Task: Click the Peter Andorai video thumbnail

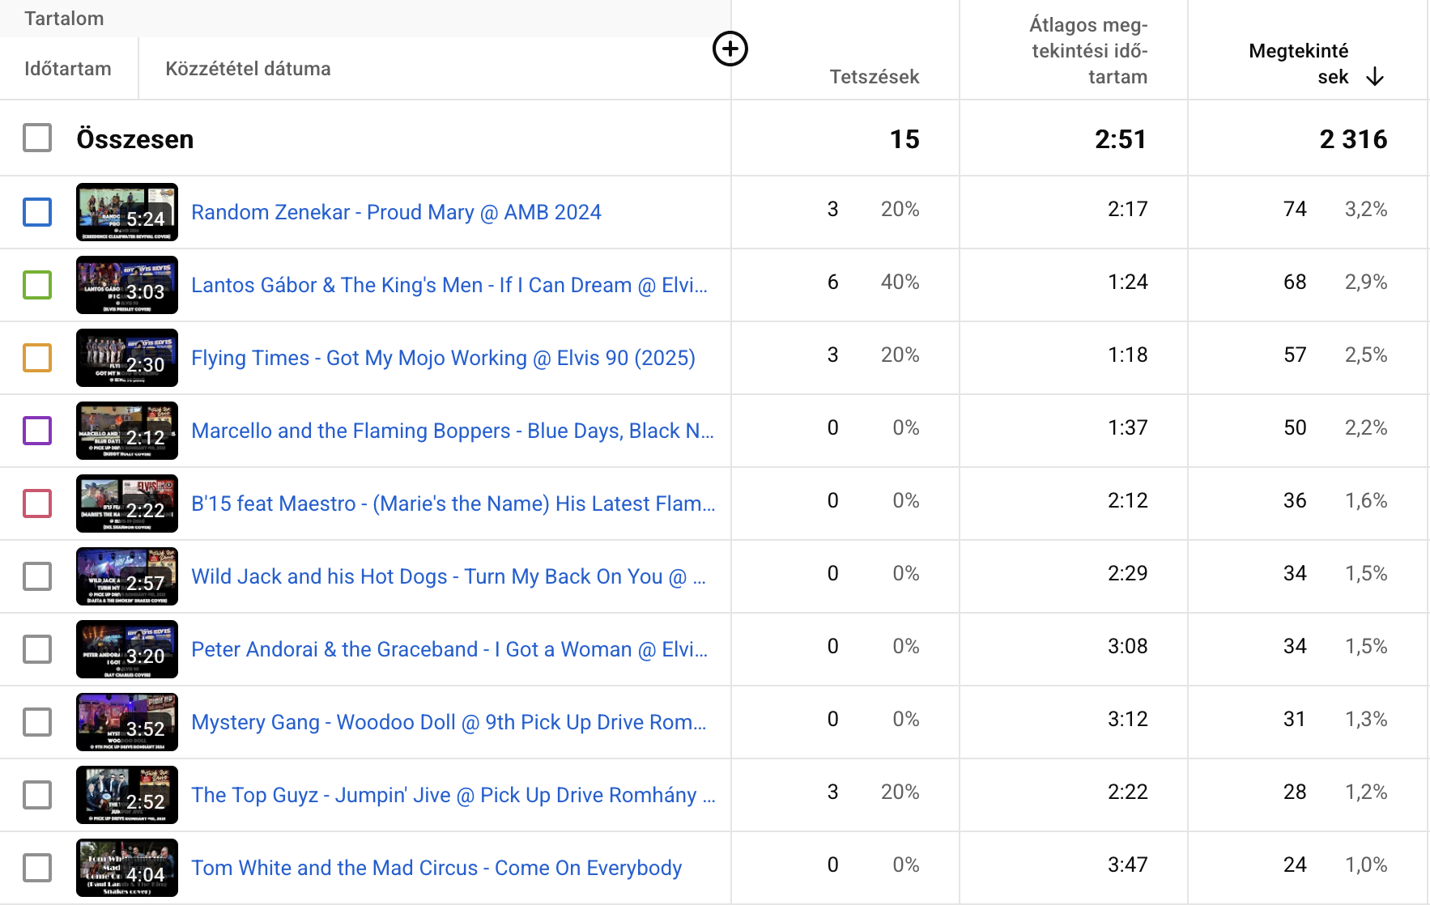Action: click(x=127, y=649)
